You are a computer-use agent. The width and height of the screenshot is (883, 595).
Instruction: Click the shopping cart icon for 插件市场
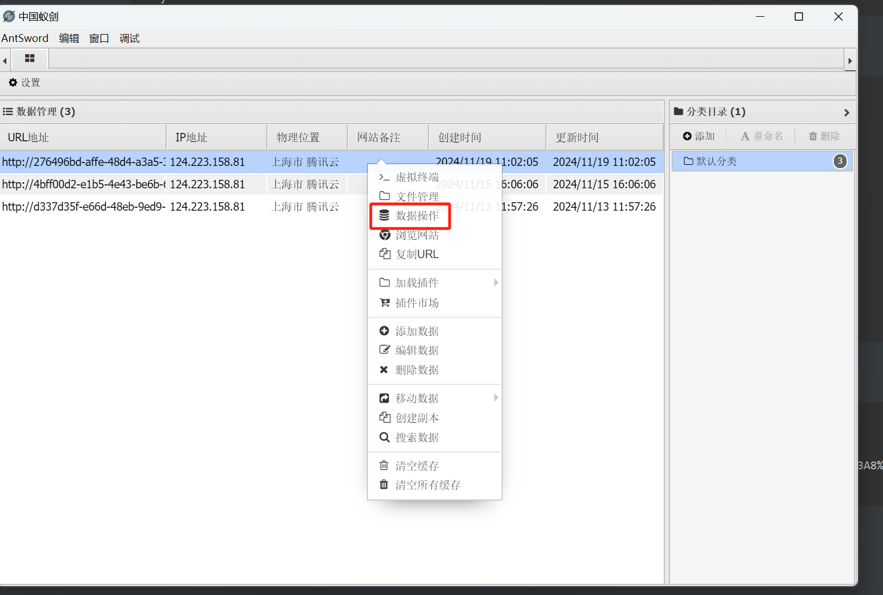[x=384, y=303]
